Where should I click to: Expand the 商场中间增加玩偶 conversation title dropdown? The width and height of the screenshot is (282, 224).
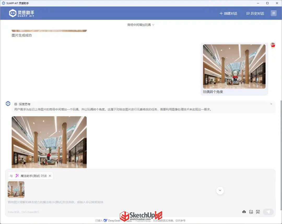(x=141, y=25)
